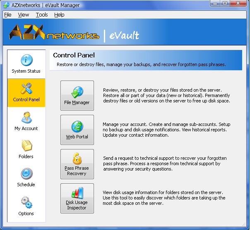
Task: Select the Control Panel sidebar label
Action: pos(26,100)
